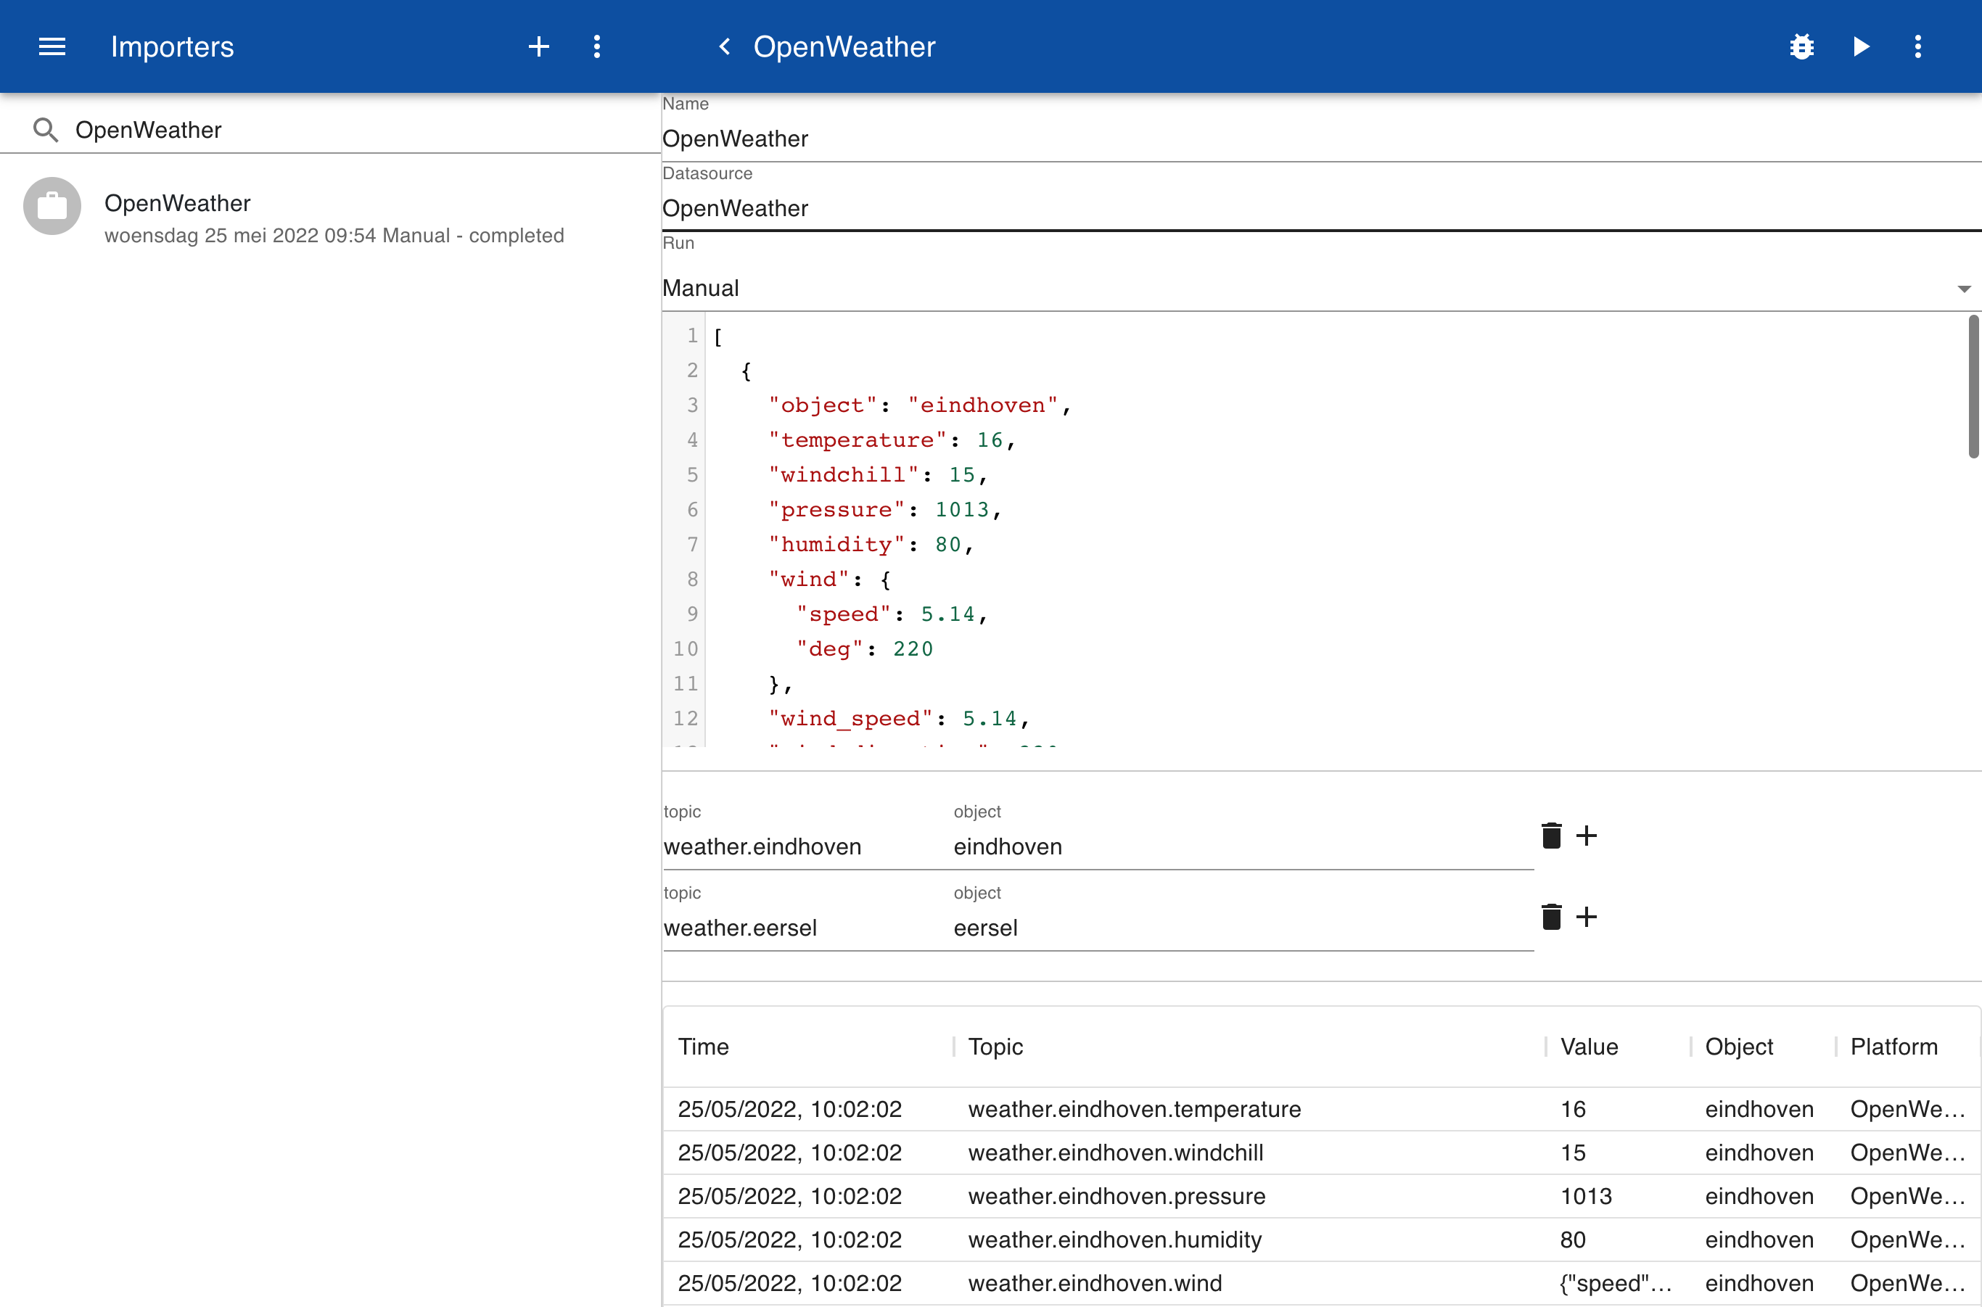Click the JSON editor vertical scrollbar
1982x1307 pixels.
(1973, 387)
